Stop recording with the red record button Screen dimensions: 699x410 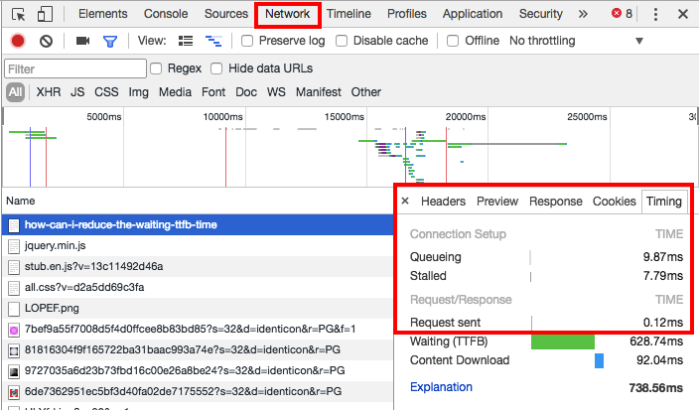click(x=18, y=41)
